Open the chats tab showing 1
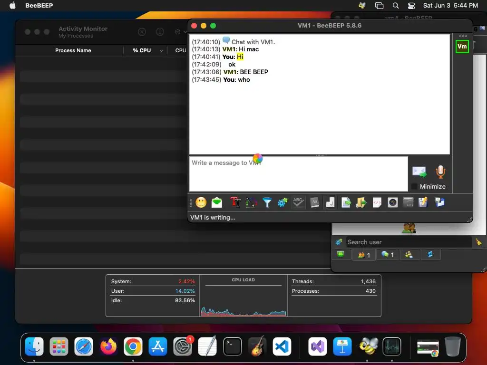The image size is (487, 365). pyautogui.click(x=388, y=255)
